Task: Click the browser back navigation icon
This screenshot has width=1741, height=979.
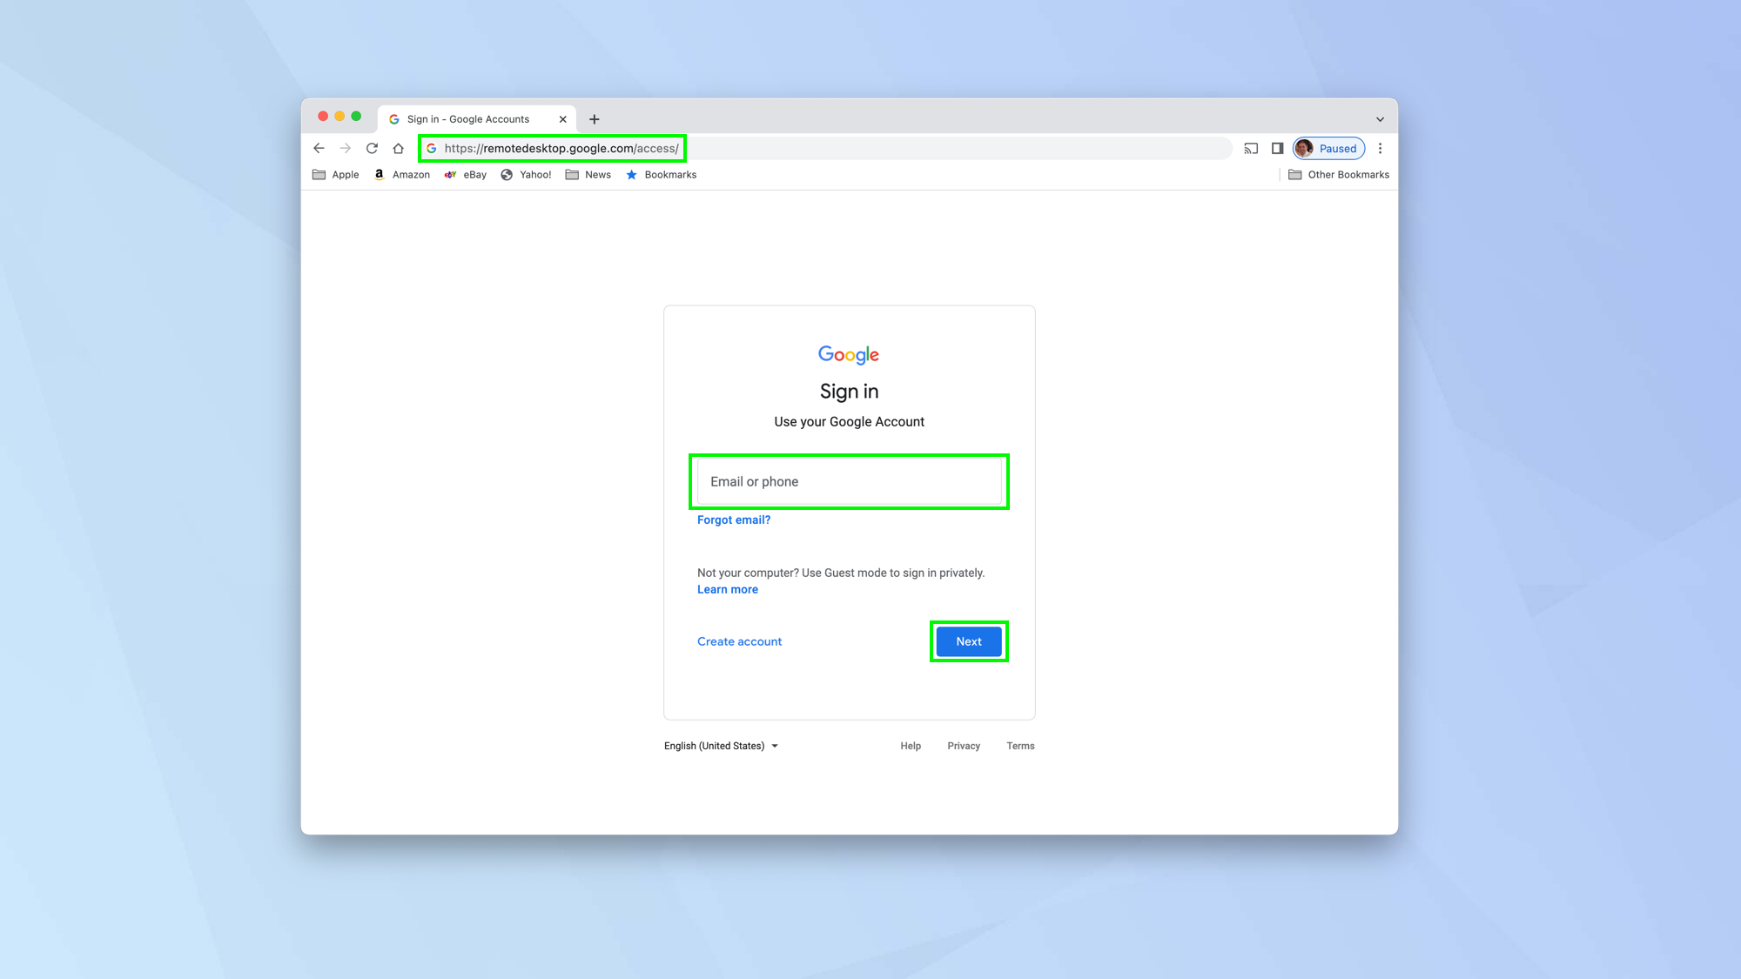Action: tap(319, 148)
